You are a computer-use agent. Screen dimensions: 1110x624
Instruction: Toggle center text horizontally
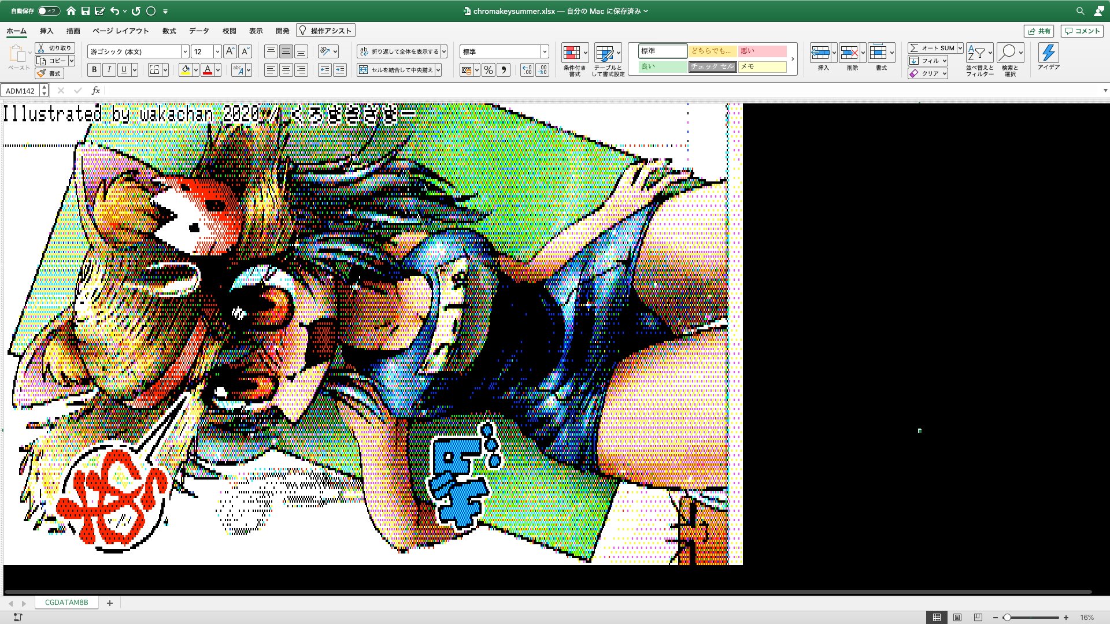[286, 70]
